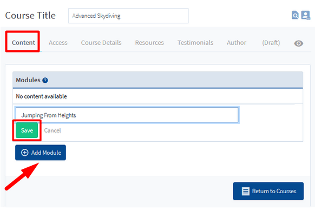This screenshot has width=315, height=210.
Task: Switch to the Content tab
Action: 23,43
